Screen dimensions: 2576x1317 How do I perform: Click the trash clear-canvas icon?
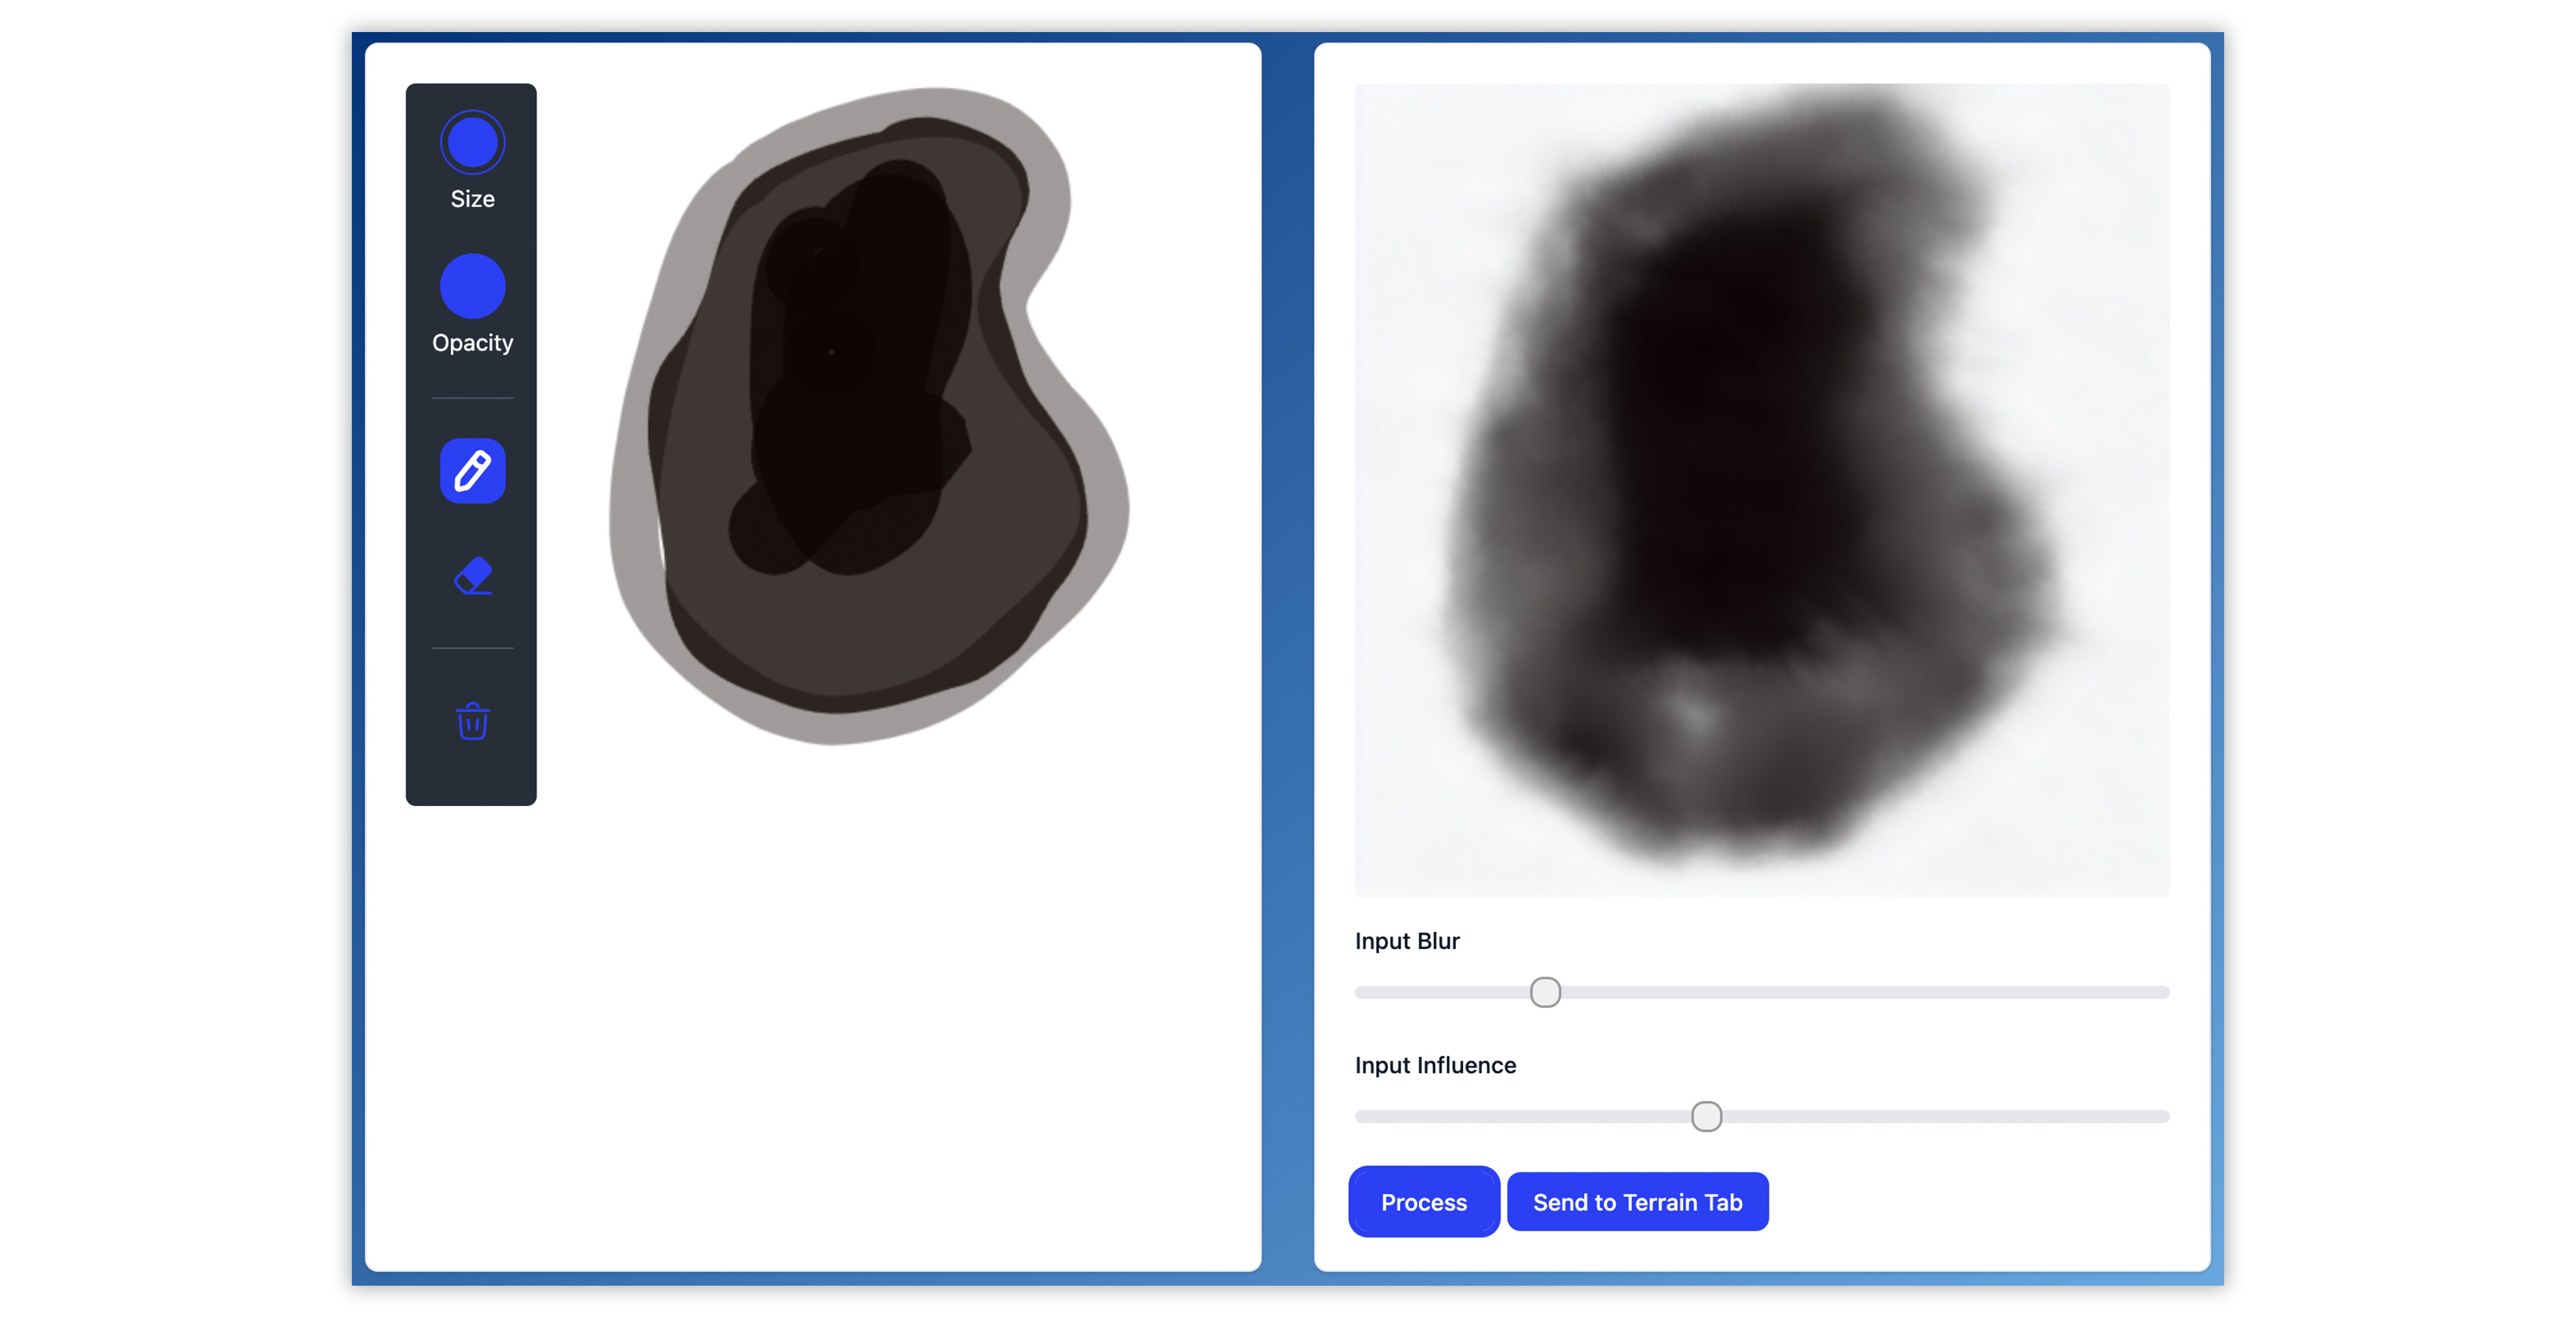[x=472, y=720]
